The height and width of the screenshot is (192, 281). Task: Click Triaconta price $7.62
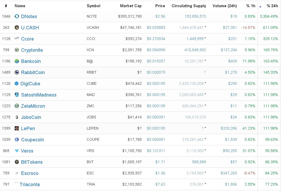tap(160, 184)
